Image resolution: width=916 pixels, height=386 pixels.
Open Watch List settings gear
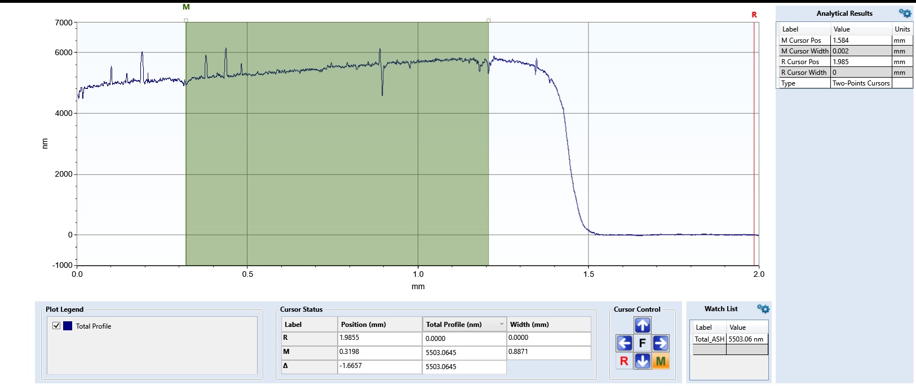[x=763, y=309]
